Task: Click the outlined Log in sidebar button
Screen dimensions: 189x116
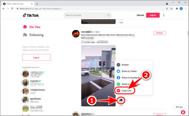Action: (x=36, y=57)
